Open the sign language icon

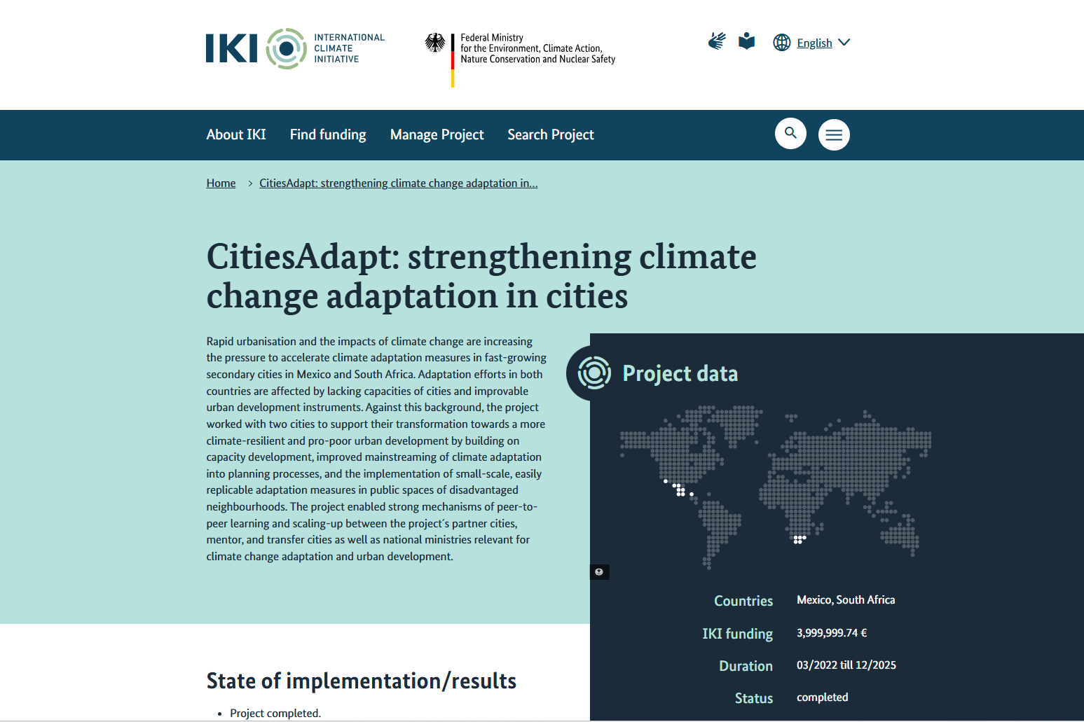[717, 41]
